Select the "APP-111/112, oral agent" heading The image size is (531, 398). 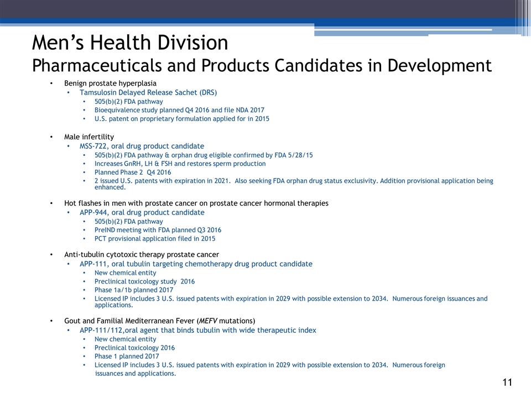click(x=197, y=330)
